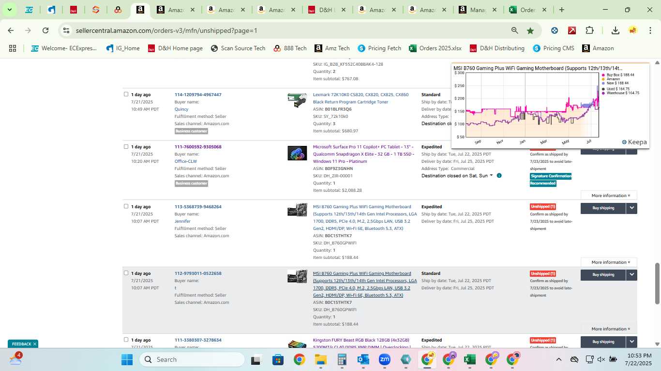Viewport: 661px width, 371px height.
Task: Open File Explorer from taskbar
Action: [x=320, y=359]
